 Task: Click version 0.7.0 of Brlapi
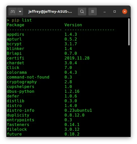coord(71,53)
